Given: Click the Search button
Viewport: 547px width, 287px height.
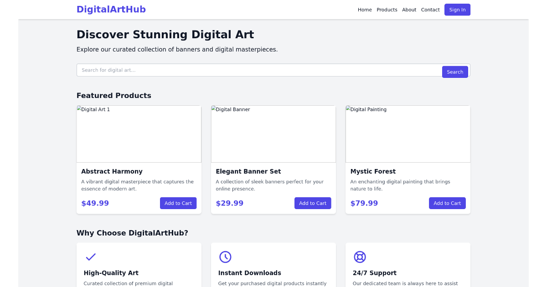Looking at the screenshot, I should tap(454, 72).
